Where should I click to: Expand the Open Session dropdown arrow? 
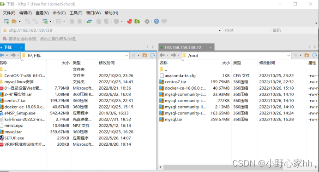click(20, 21)
